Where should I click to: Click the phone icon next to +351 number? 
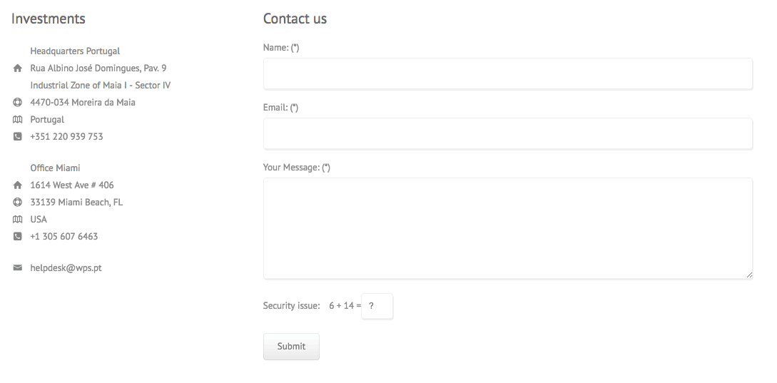point(17,137)
